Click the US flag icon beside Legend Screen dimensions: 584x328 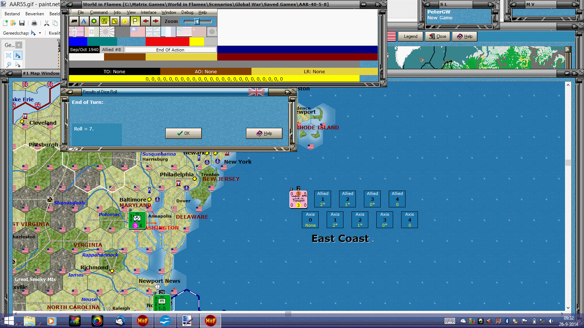tap(392, 36)
